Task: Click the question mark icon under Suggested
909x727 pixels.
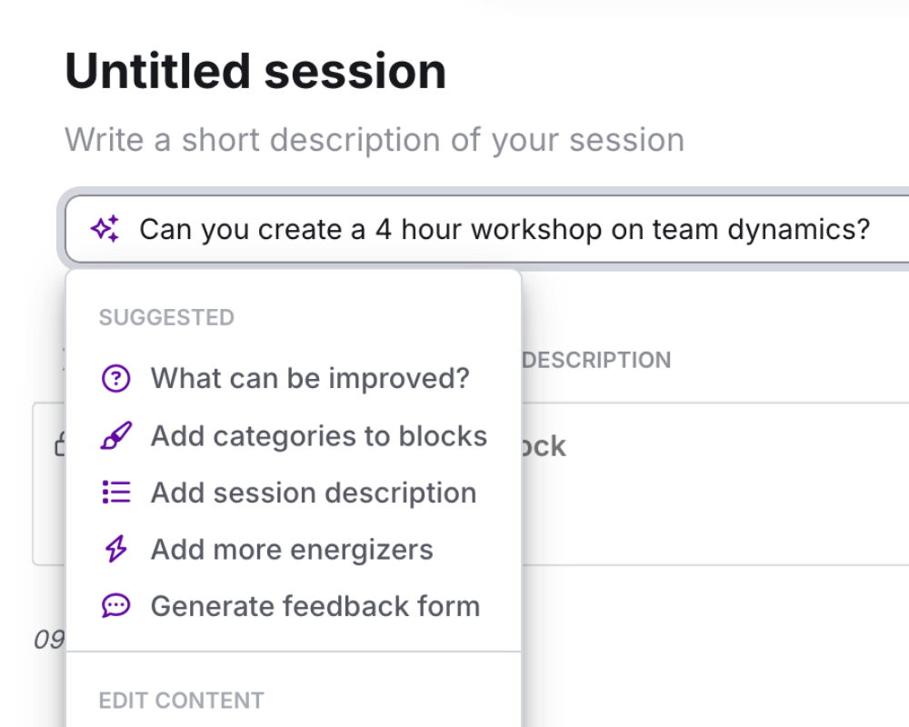Action: tap(116, 379)
